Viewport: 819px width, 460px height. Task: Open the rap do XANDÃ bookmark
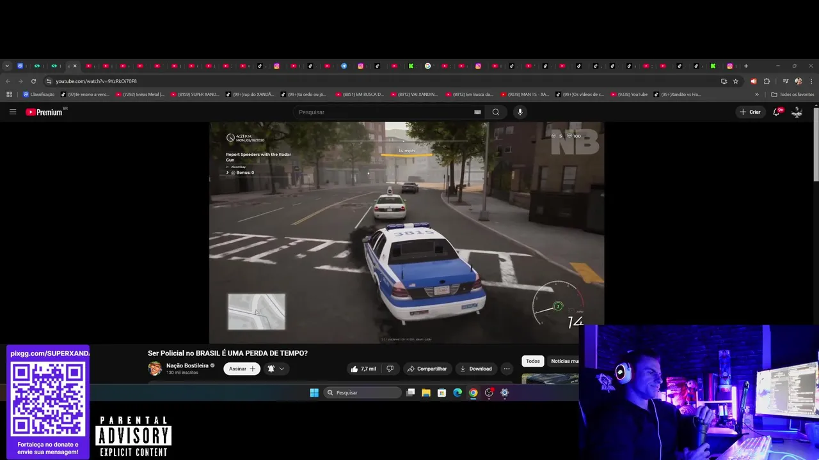[x=250, y=95]
